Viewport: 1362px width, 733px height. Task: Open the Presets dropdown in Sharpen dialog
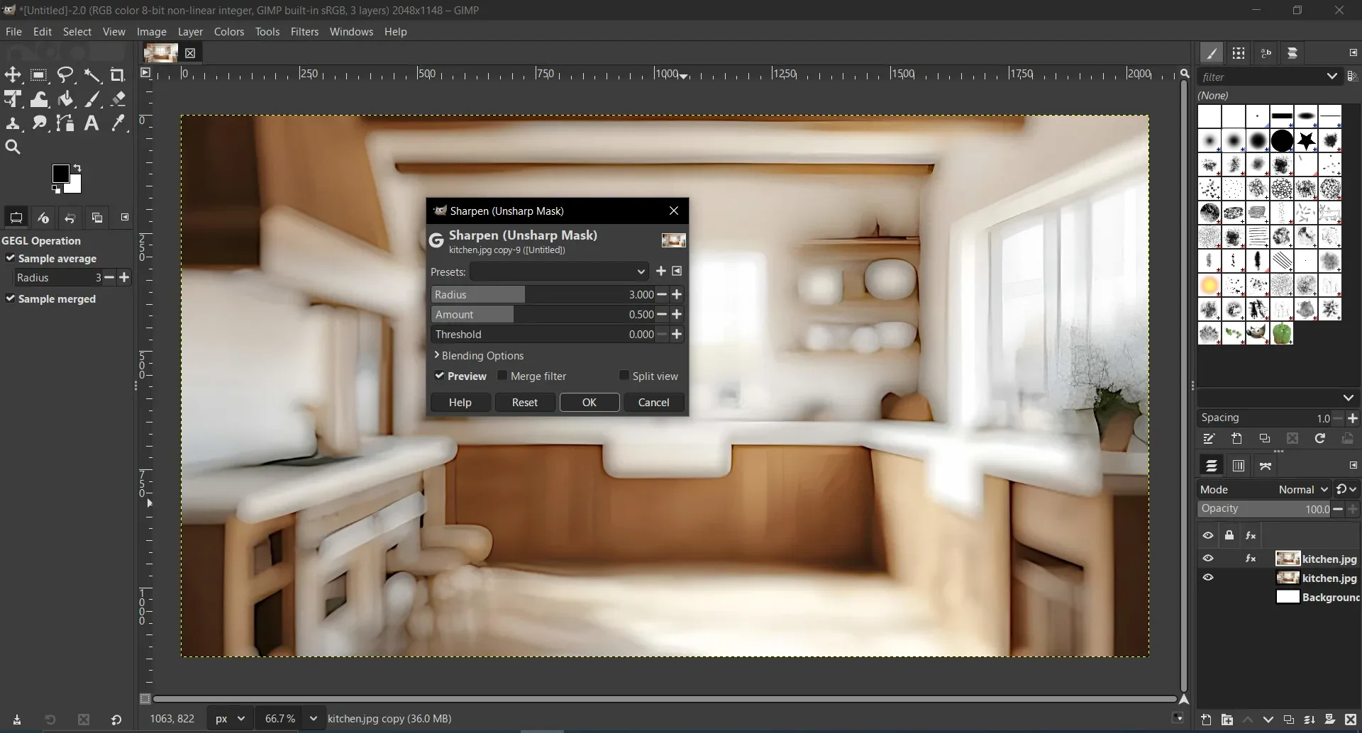(x=559, y=272)
